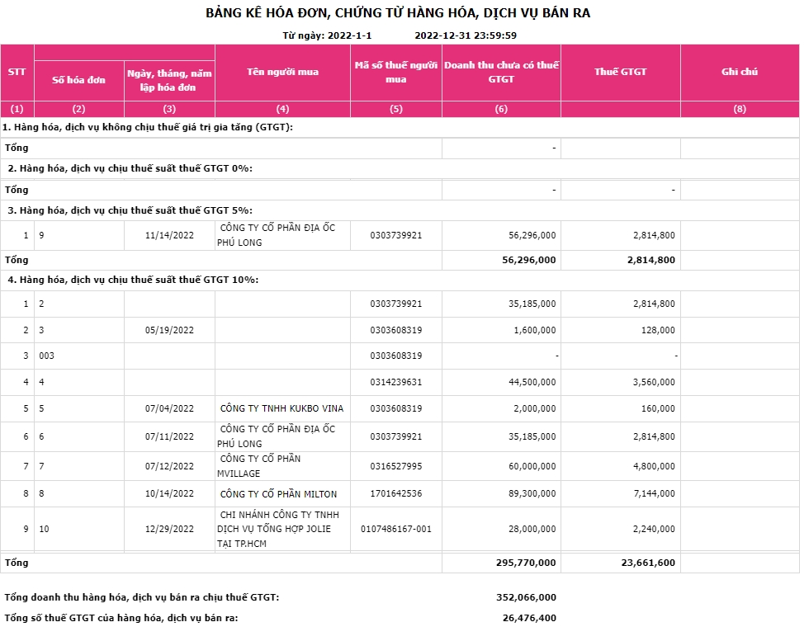This screenshot has width=809, height=641.
Task: Select the start date 'Từ ngày: 2022-1-1'
Action: coord(327,35)
